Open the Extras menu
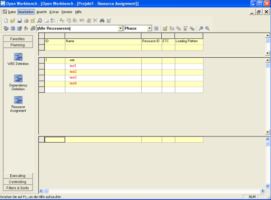This screenshot has width=271, height=200. (54, 12)
